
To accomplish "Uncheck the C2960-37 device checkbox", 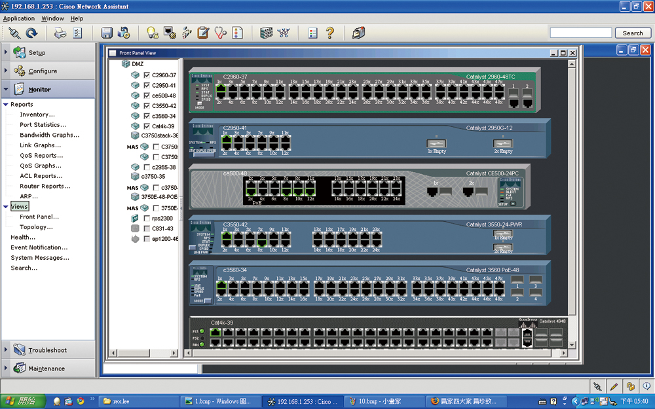I will pos(147,75).
